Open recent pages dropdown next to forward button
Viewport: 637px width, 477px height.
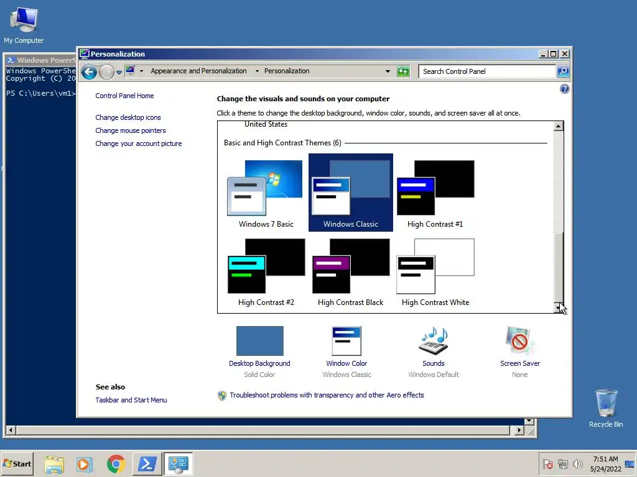tap(119, 72)
